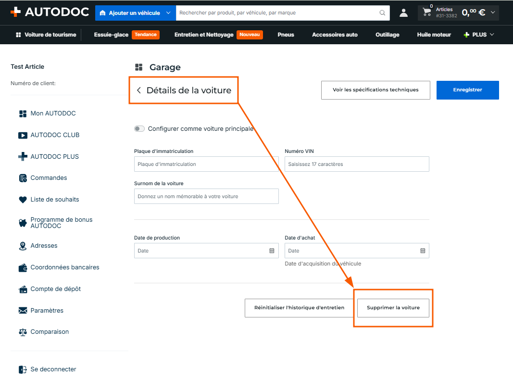513x392 pixels.
Task: Open Entretien et Nettoyage menu item
Action: pos(204,35)
